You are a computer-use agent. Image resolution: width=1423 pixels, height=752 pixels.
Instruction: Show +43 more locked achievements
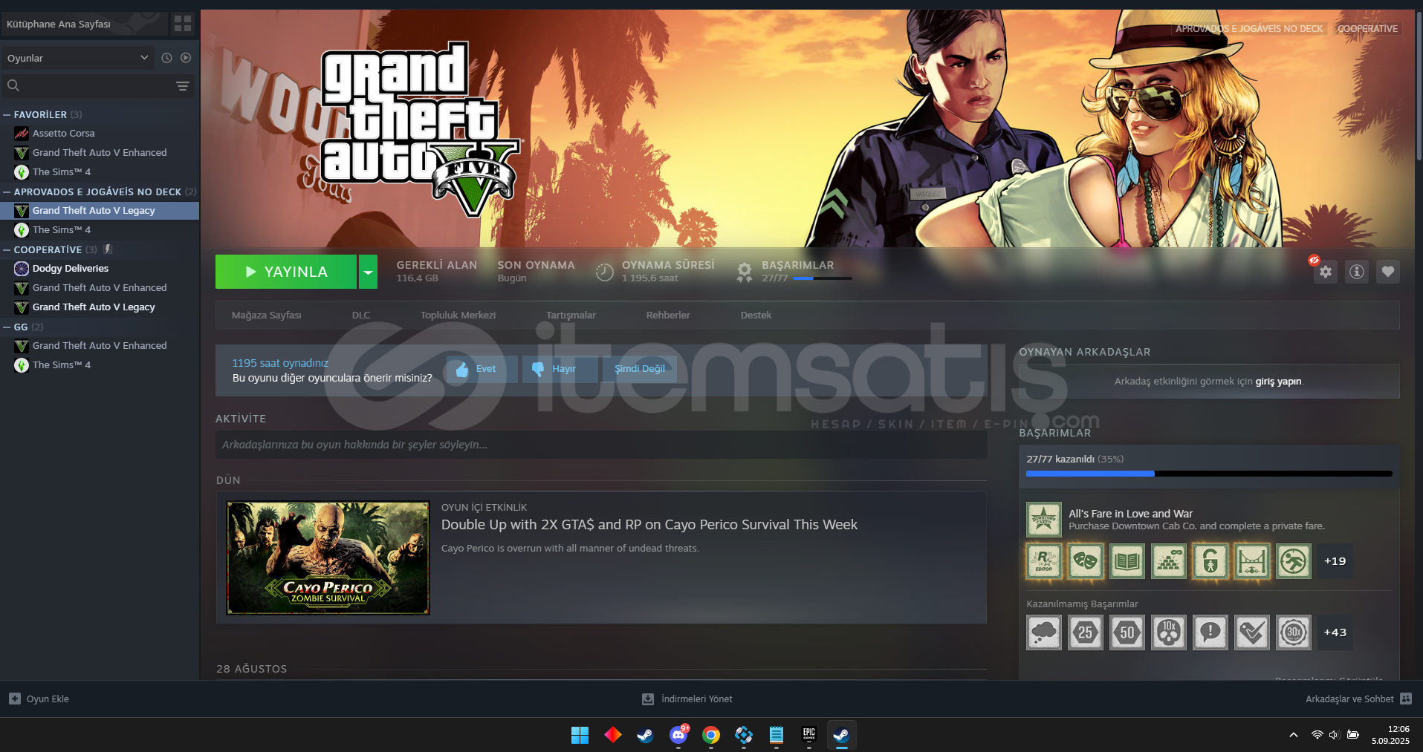pos(1335,632)
